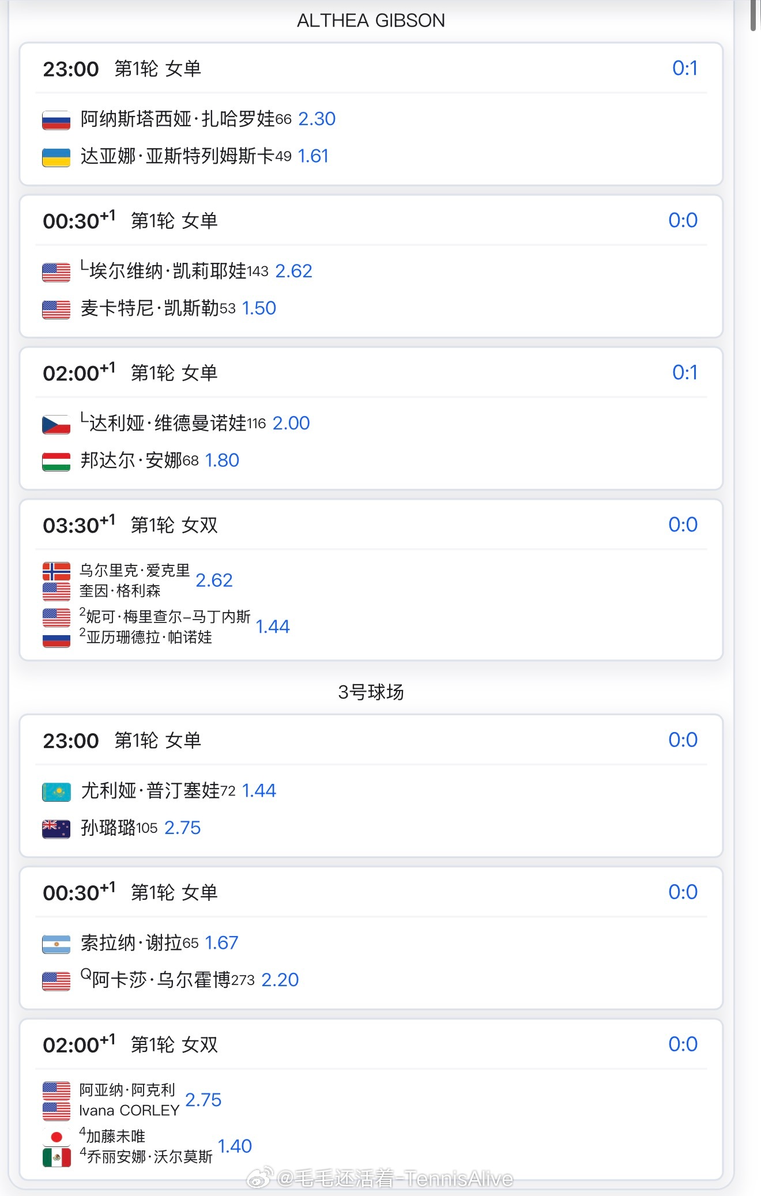Select the 1.50 odds for 凯斯勒
This screenshot has width=761, height=1196.
(259, 308)
